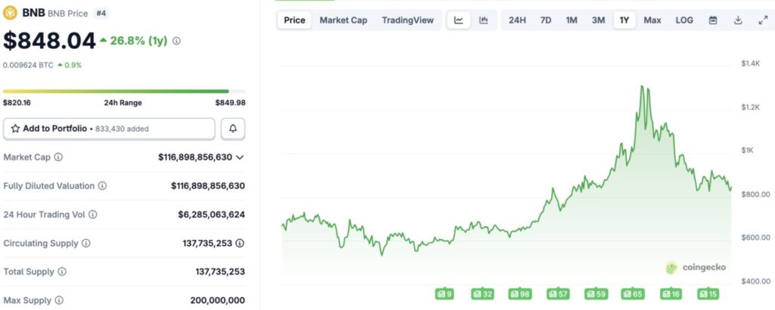Switch to candlestick chart view
Image resolution: width=775 pixels, height=310 pixels.
pyautogui.click(x=484, y=20)
